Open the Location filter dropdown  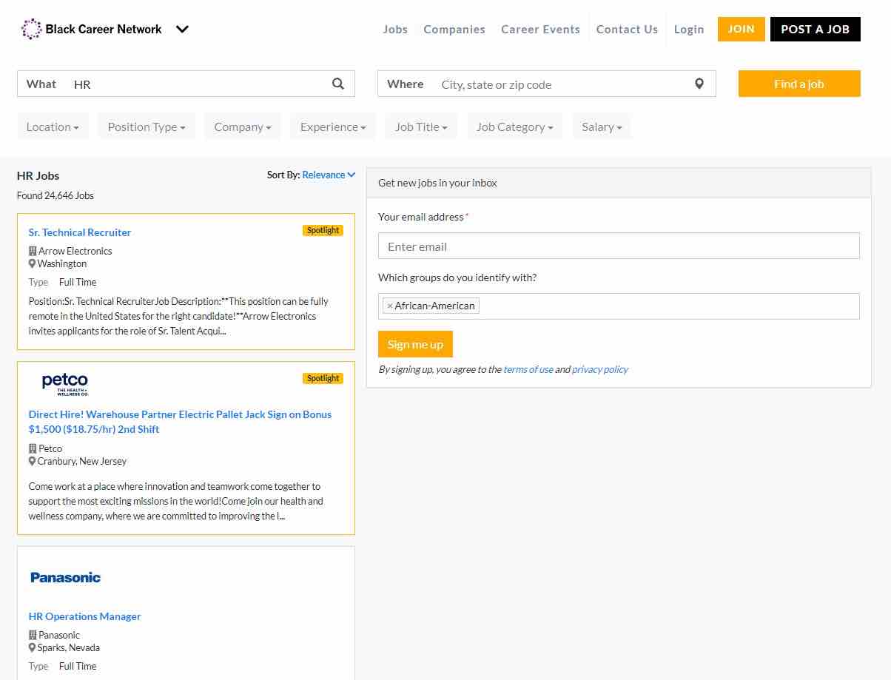[x=53, y=127]
